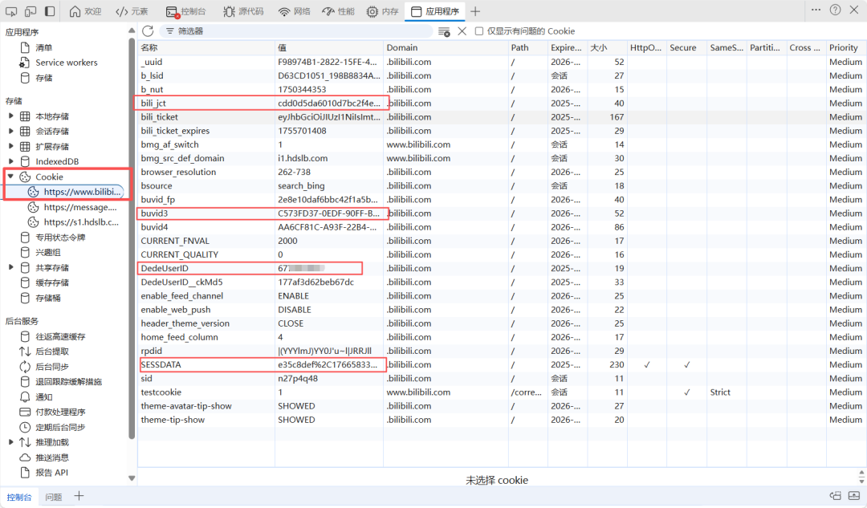The height and width of the screenshot is (508, 867).
Task: Switch to the 欢迎 tab
Action: click(x=85, y=11)
